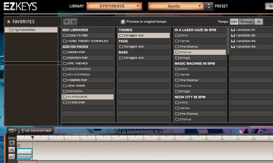Step to the next preset with down arrow
The height and width of the screenshot is (163, 273).
tap(209, 8)
